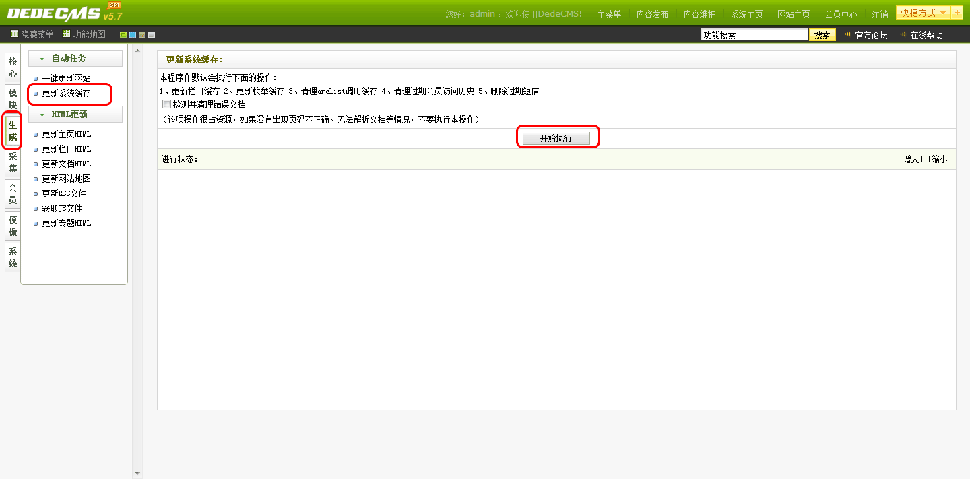The image size is (970, 479).
Task: Open the 快捷方式 shortcuts dropdown
Action: (922, 13)
